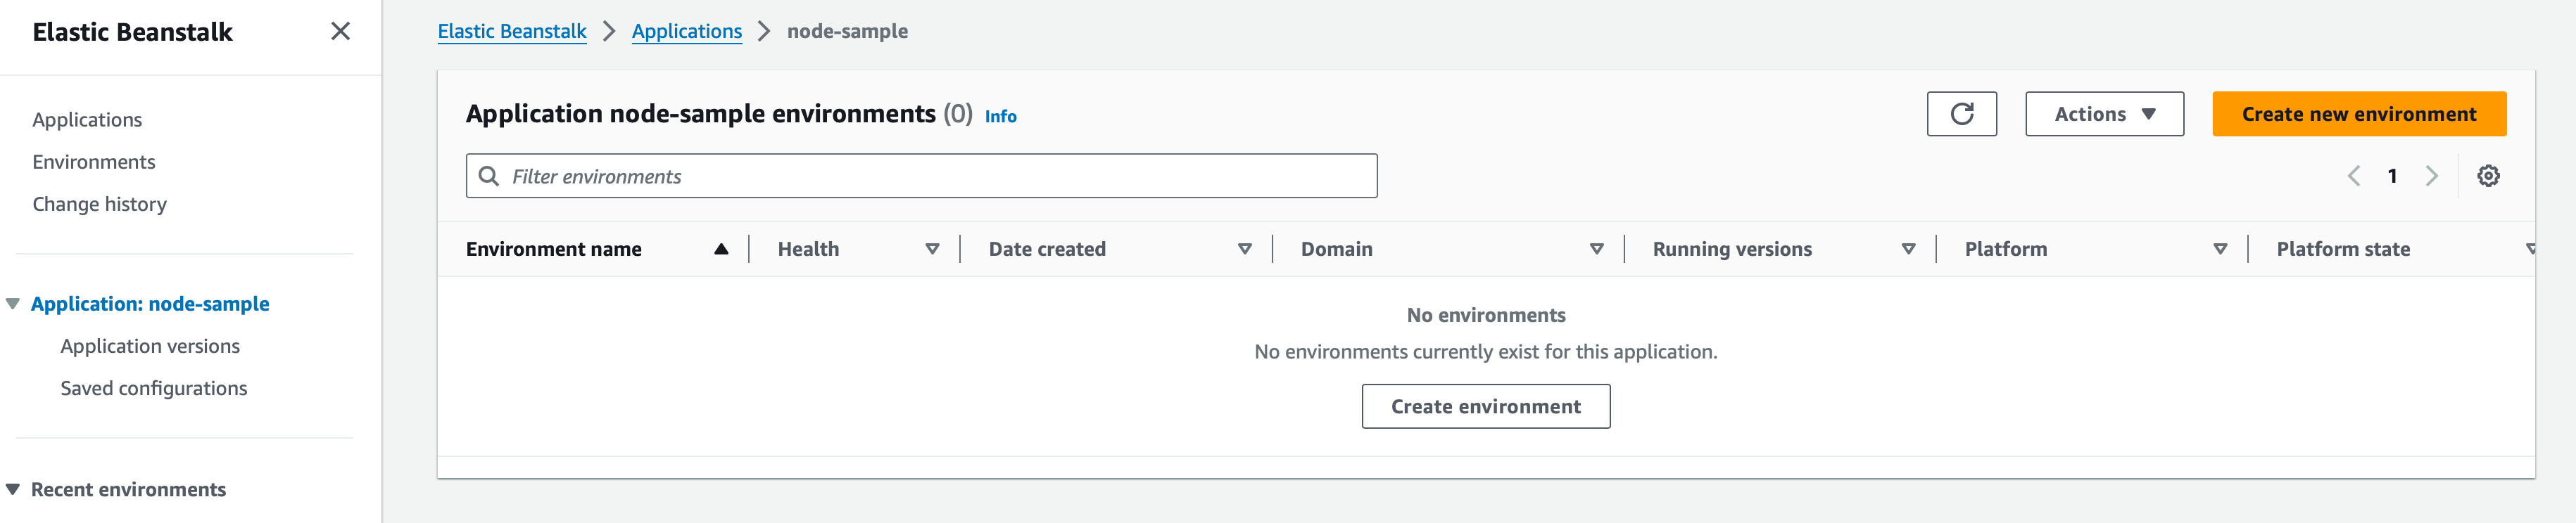Click page number 1
This screenshot has width=2576, height=523.
click(2392, 176)
